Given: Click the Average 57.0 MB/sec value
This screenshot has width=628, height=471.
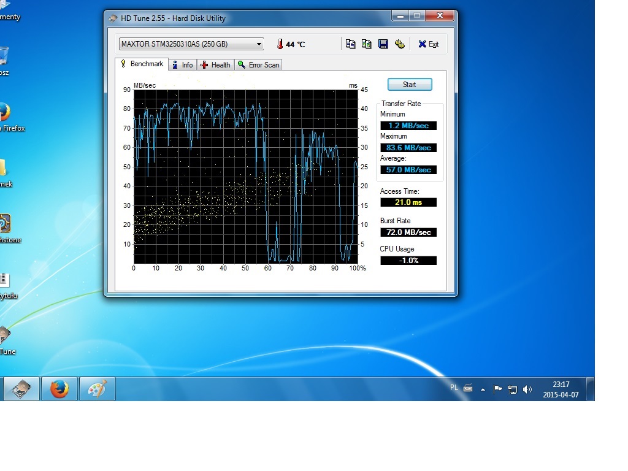Looking at the screenshot, I should (x=408, y=170).
